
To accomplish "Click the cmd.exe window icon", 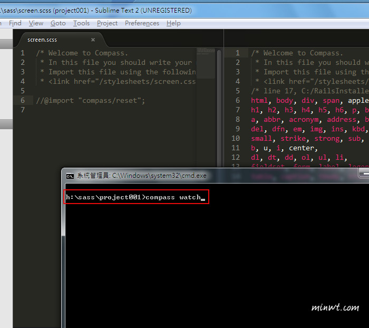I will 70,176.
